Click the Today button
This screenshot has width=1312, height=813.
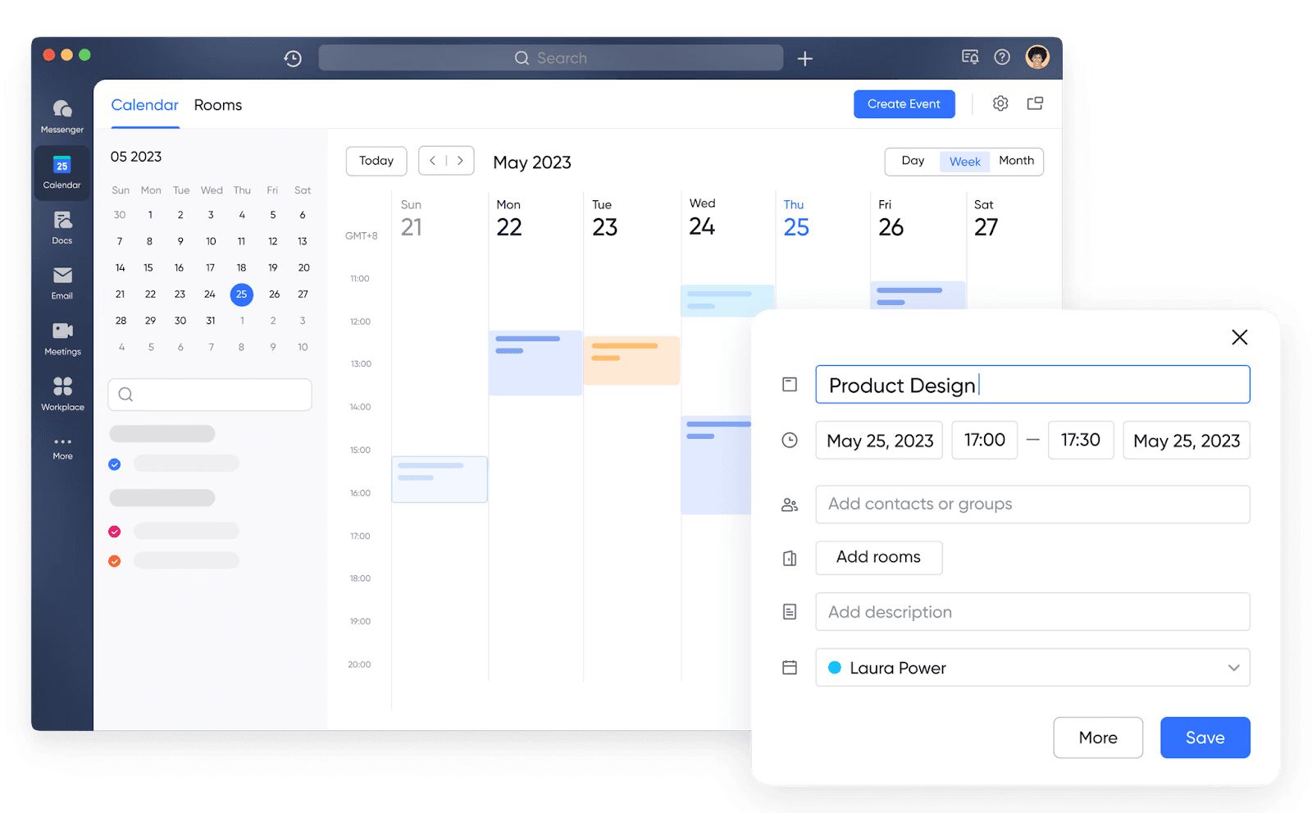[x=376, y=161]
